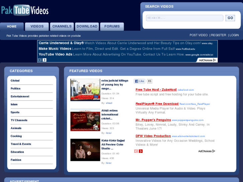This screenshot has height=182, width=243.
Task: Click AdChoices in featured videos ad block
Action: coord(207,151)
